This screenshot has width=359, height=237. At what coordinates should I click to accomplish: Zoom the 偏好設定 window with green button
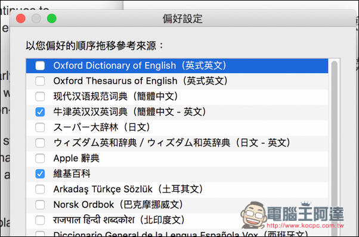click(52, 18)
